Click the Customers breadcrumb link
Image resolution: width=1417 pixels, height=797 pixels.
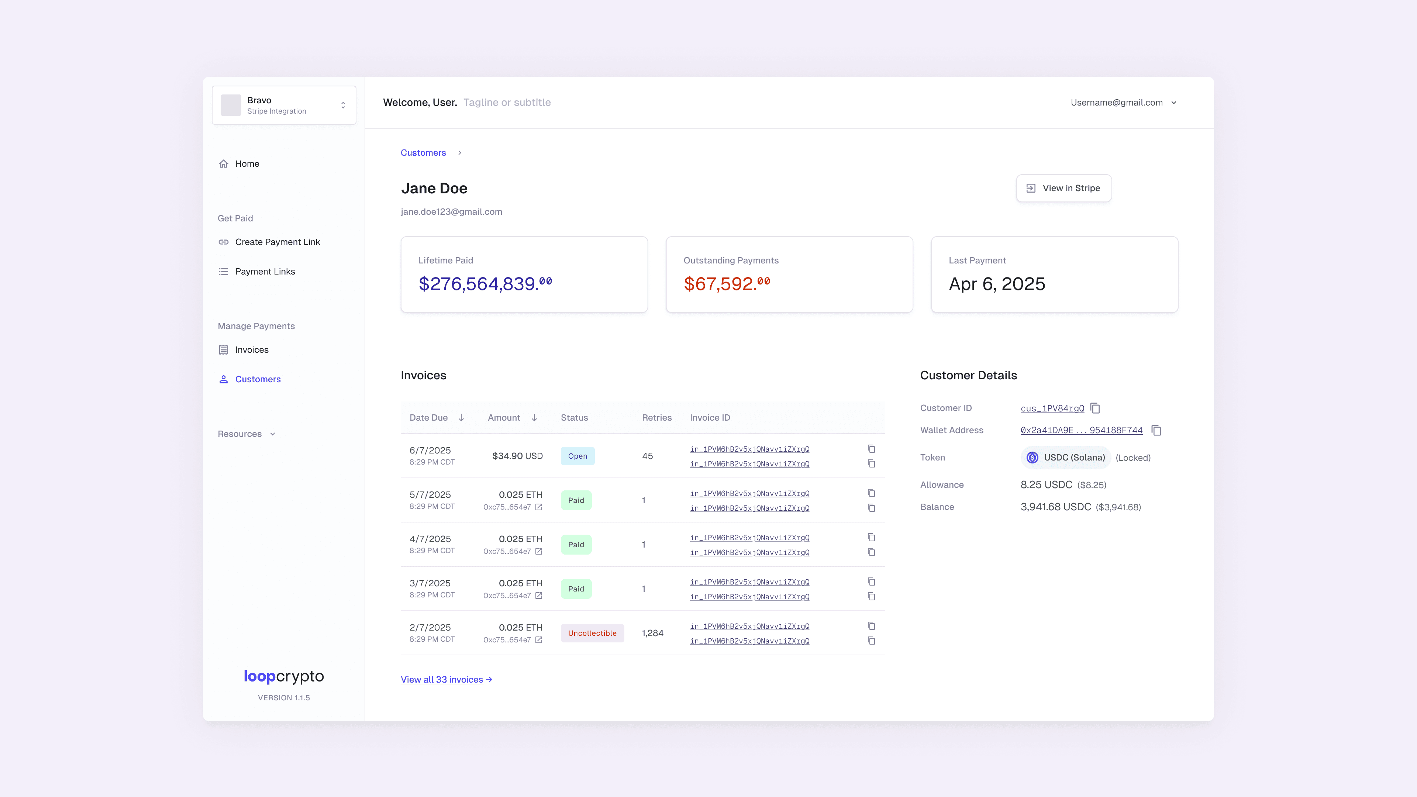click(x=423, y=153)
